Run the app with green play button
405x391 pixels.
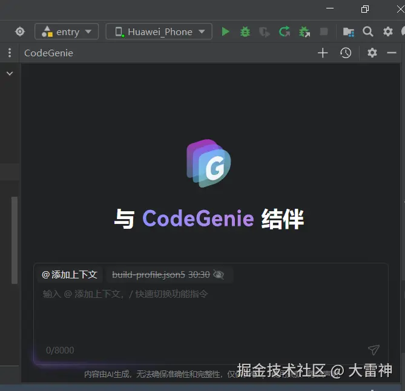click(225, 31)
